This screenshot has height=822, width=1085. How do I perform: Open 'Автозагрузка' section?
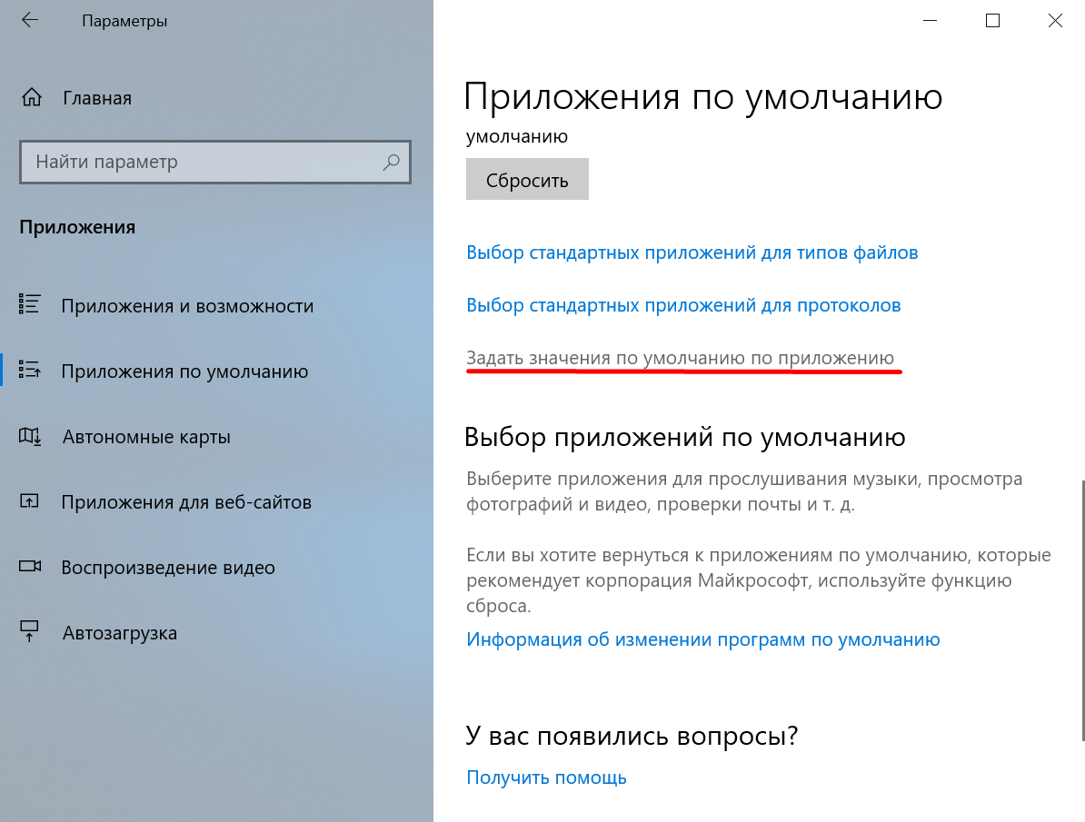click(x=120, y=632)
